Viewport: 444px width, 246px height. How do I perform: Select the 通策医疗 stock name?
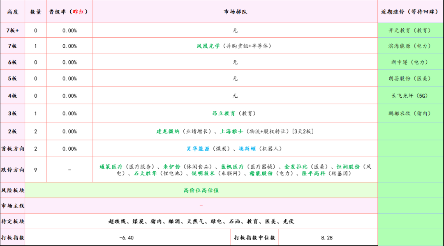tap(111, 167)
